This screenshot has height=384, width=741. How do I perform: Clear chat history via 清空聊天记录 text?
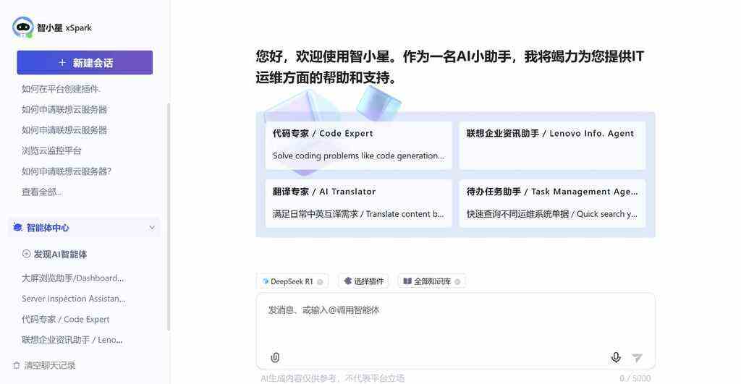50,365
